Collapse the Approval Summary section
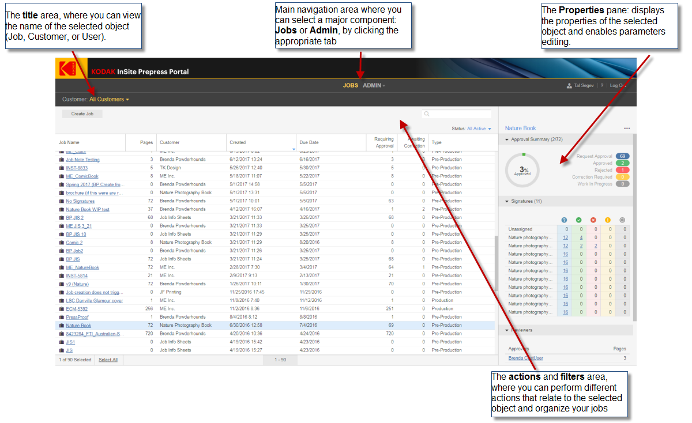Image resolution: width=692 pixels, height=423 pixels. point(507,139)
